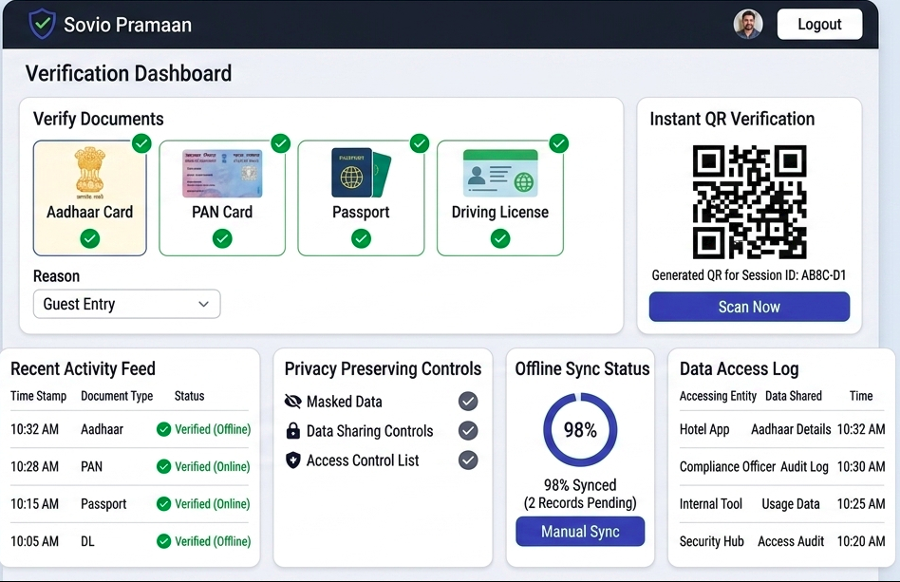Click the Audit Log data cell
Viewport: 900px width, 582px height.
[804, 466]
